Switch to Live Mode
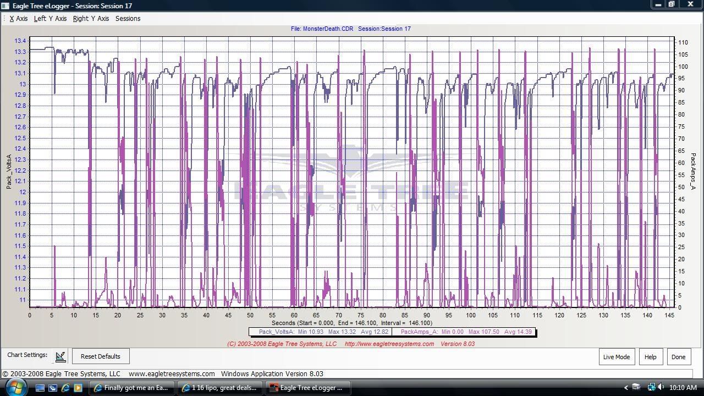Screen dimensions: 704x396 [616, 356]
